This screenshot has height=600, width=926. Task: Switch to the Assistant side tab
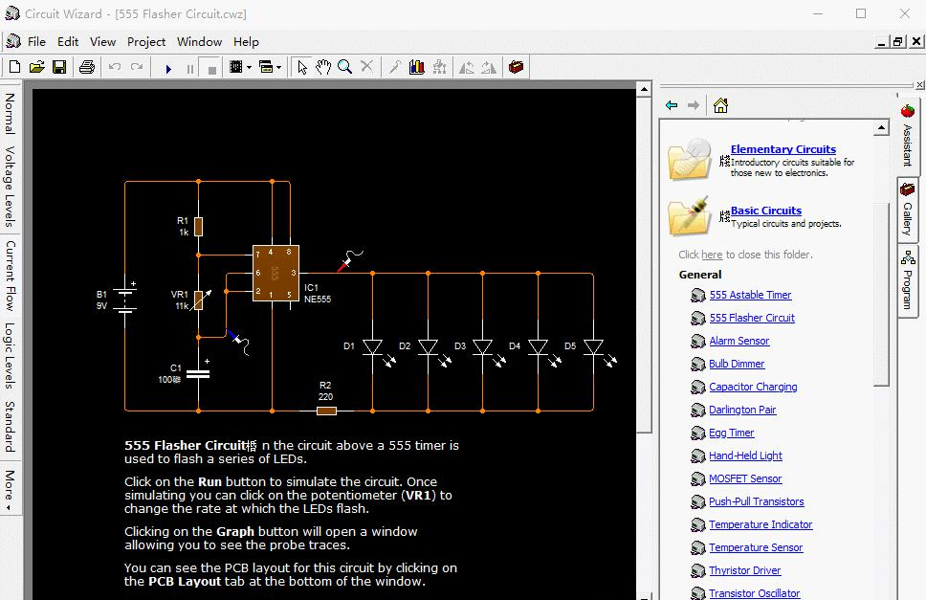tap(908, 135)
